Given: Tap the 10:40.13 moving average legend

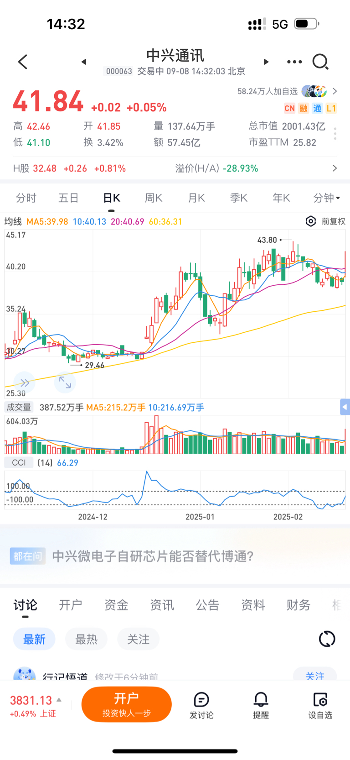Looking at the screenshot, I should point(89,221).
